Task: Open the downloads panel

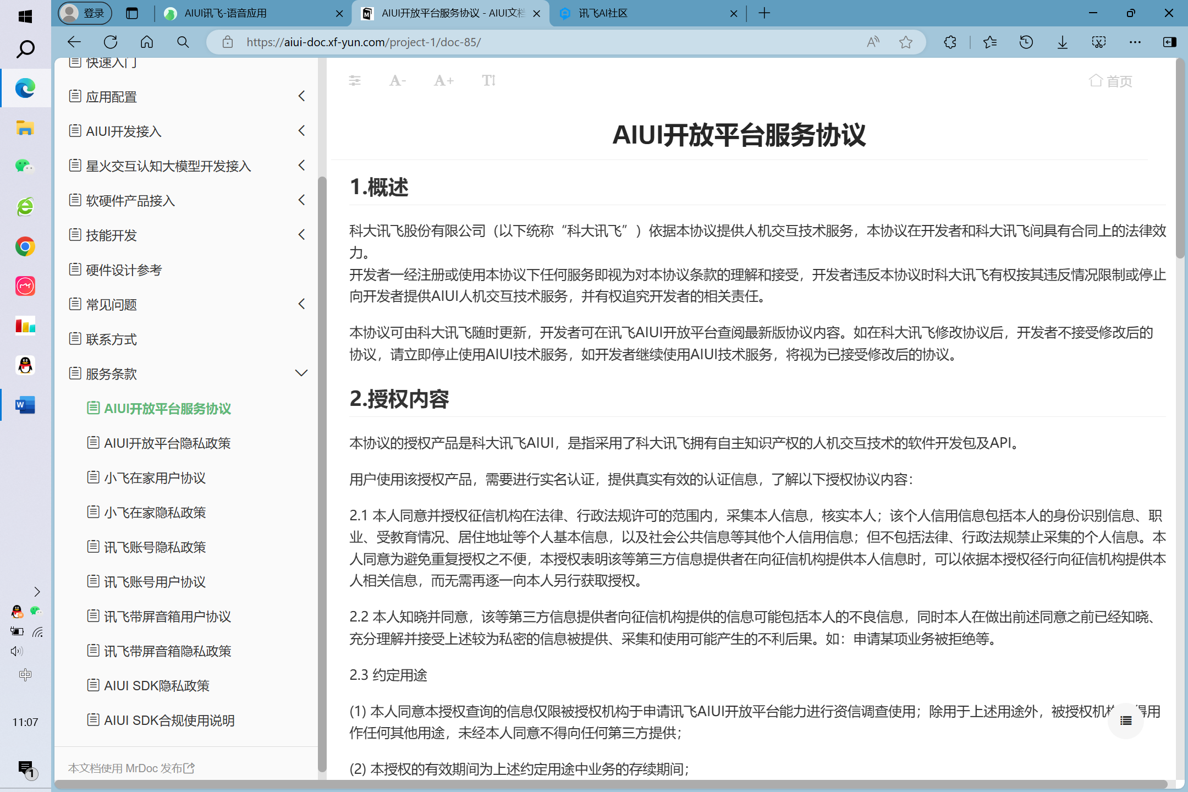Action: pos(1063,42)
